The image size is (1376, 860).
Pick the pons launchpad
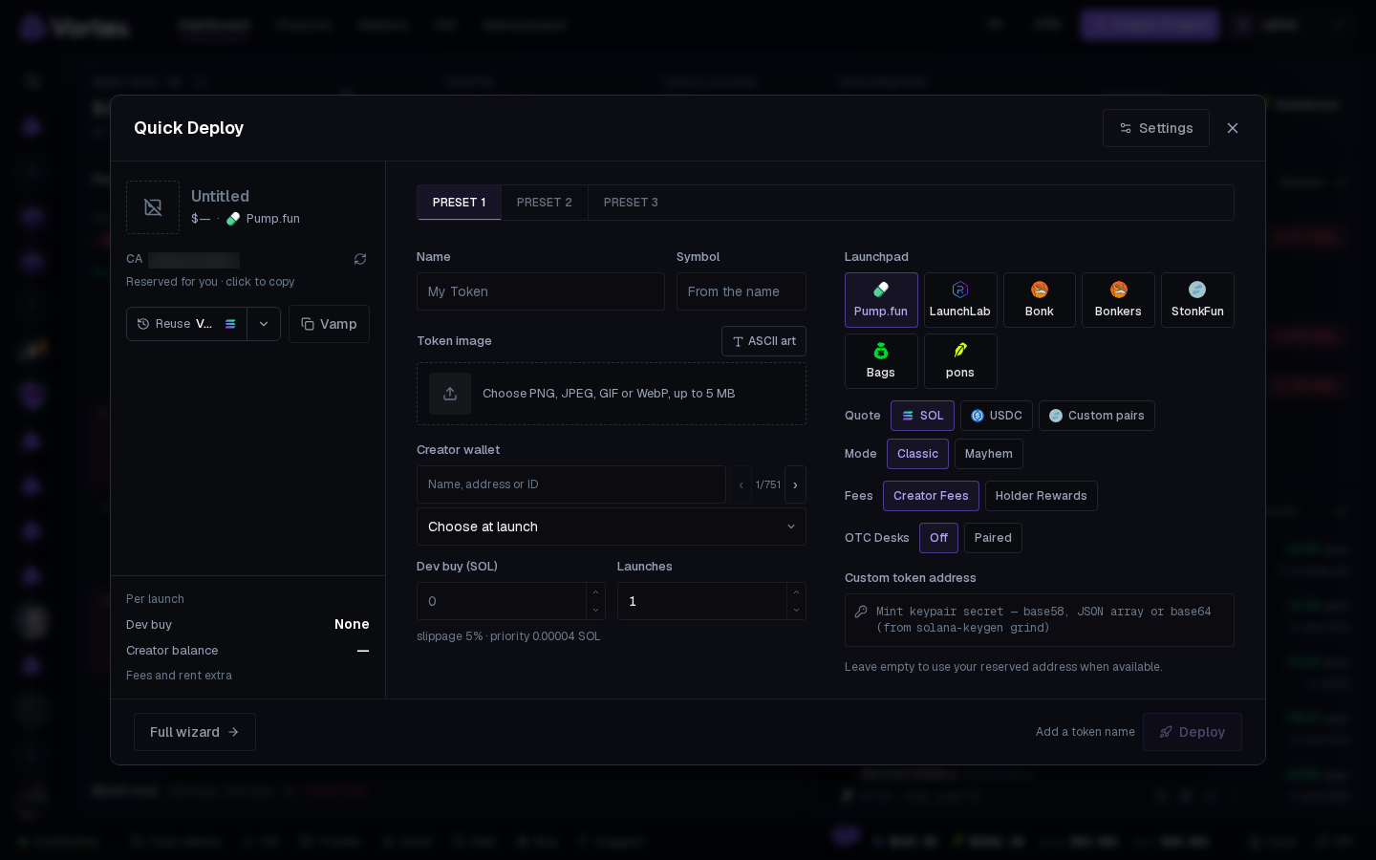(x=960, y=361)
